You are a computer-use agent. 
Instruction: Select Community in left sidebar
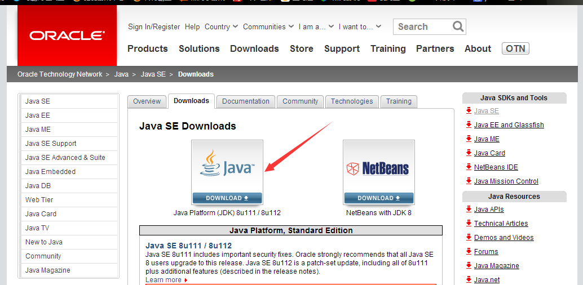(x=69, y=256)
